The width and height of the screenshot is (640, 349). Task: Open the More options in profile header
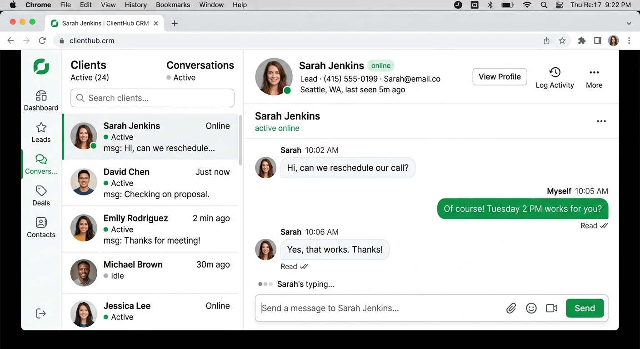click(594, 78)
